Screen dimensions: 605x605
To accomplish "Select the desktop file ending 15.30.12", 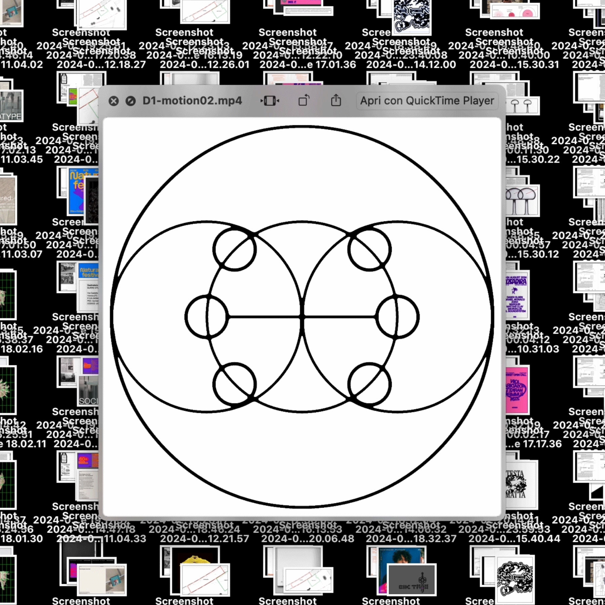I will 533,254.
